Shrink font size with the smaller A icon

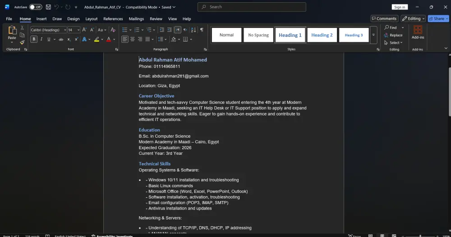click(x=92, y=30)
